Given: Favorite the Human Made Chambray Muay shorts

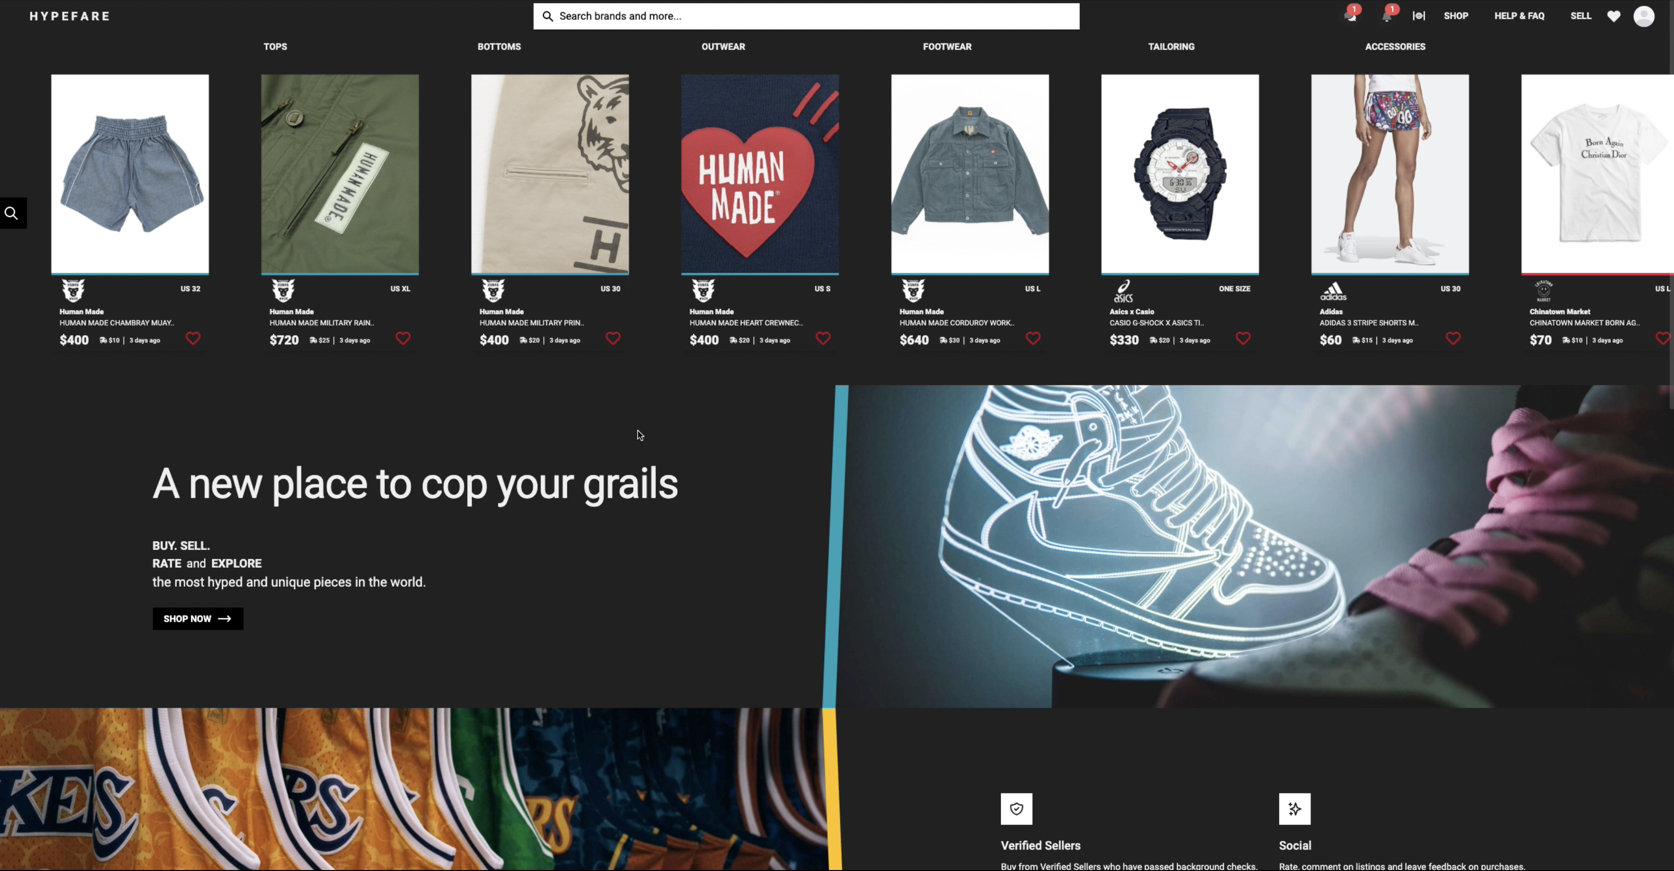Looking at the screenshot, I should coord(193,339).
